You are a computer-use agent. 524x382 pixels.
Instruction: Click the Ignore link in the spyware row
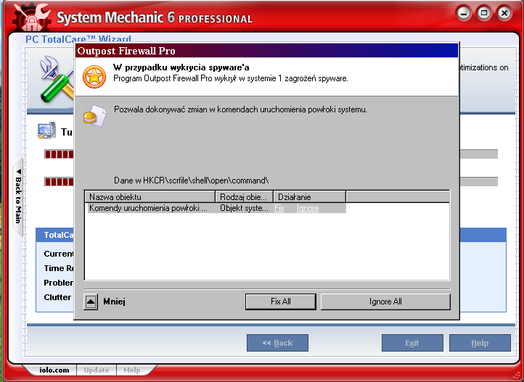coord(308,208)
